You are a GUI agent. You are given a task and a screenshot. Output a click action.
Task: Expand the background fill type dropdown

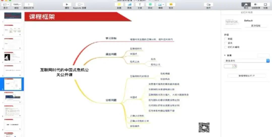268,61
